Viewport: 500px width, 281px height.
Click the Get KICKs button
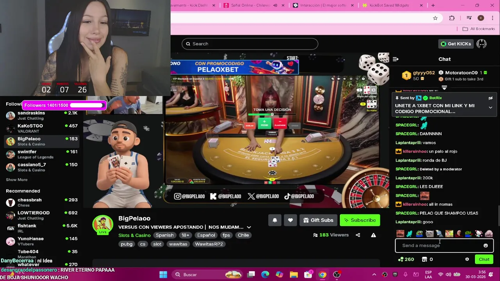[x=455, y=44]
